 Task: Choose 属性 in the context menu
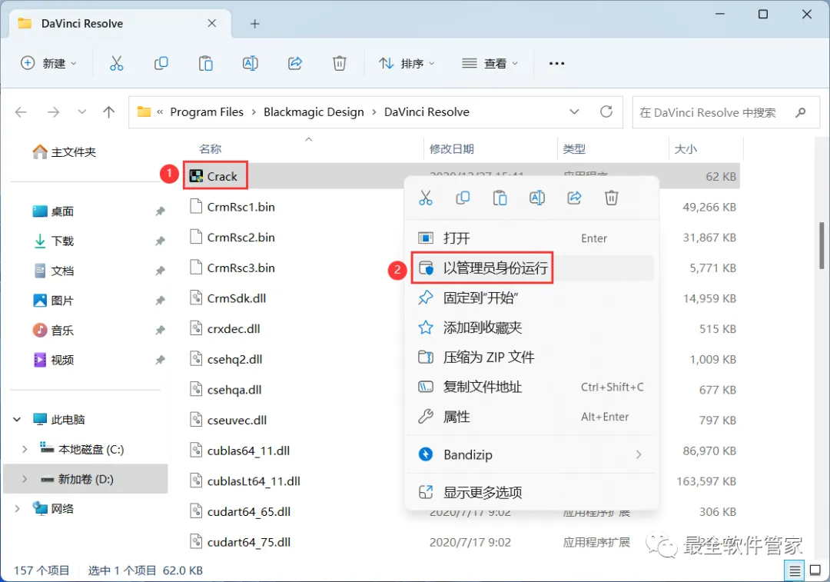point(532,417)
